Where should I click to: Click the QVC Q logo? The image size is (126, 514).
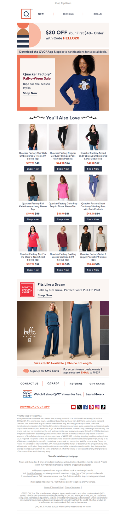point(26,14)
